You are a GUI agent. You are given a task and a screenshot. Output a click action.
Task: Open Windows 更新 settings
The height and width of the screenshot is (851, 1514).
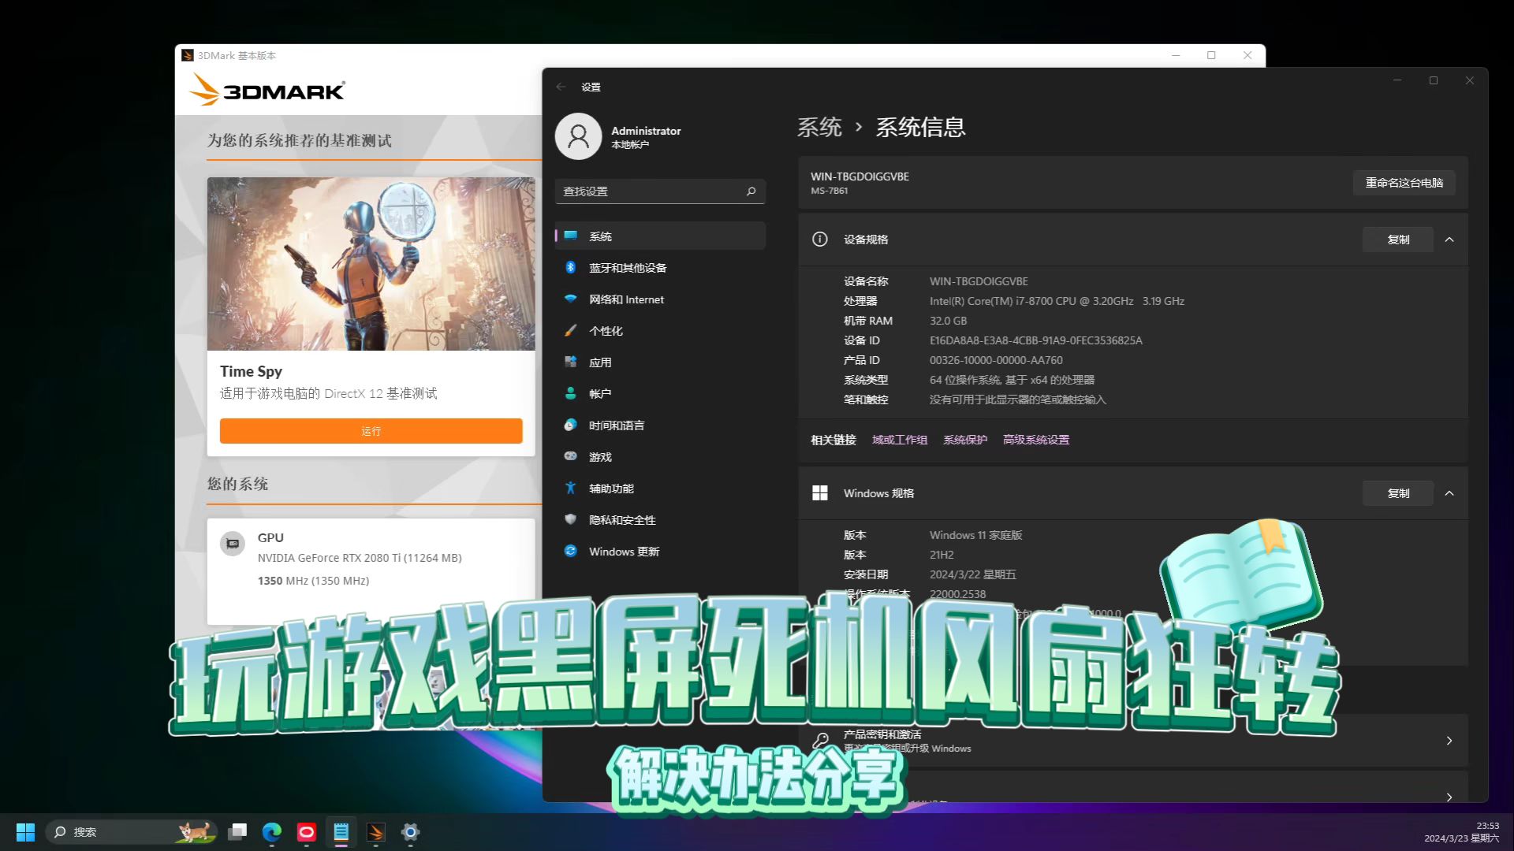660,552
